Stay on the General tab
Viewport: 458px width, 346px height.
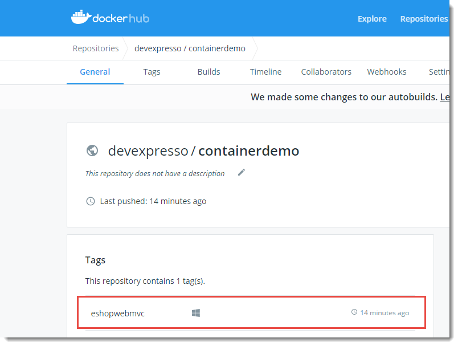click(x=95, y=72)
